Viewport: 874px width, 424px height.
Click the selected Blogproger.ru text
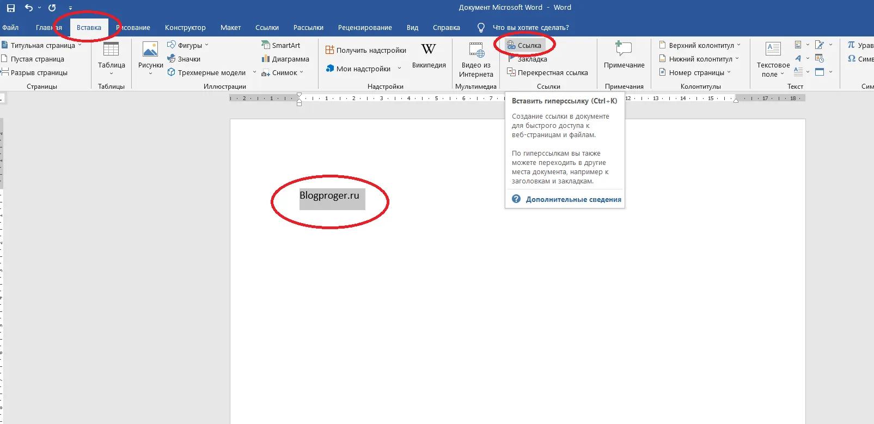(329, 195)
